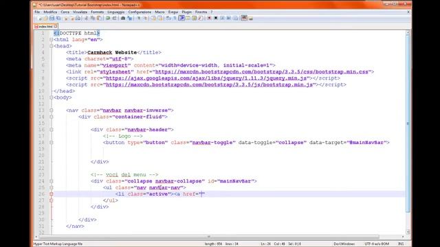440x247 pixels.
Task: Click the Open file toolbar icon
Action: (x=46, y=19)
